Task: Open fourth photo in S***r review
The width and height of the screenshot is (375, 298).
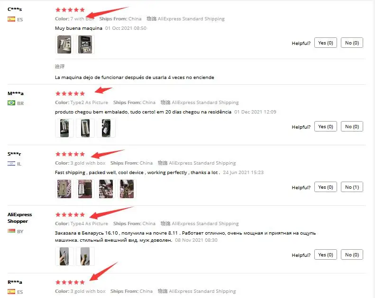Action: [x=127, y=189]
